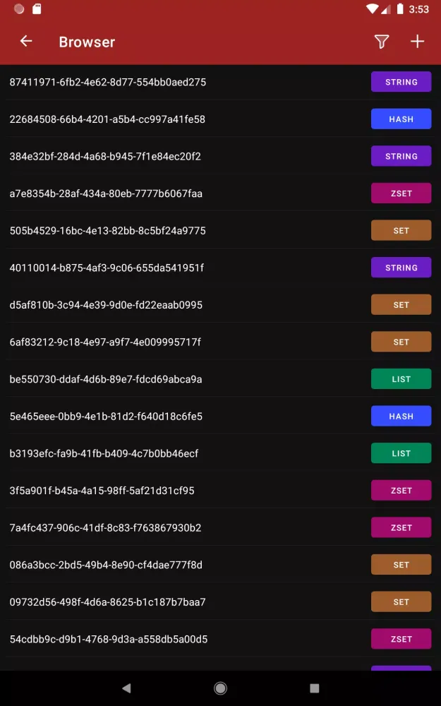Add a new key with plus icon
Viewport: 441px width, 706px height.
418,42
